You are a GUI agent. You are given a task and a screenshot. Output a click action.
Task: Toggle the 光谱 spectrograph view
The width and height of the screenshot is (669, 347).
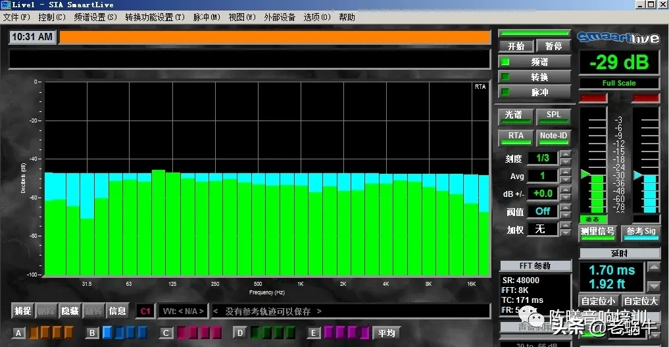(x=516, y=116)
